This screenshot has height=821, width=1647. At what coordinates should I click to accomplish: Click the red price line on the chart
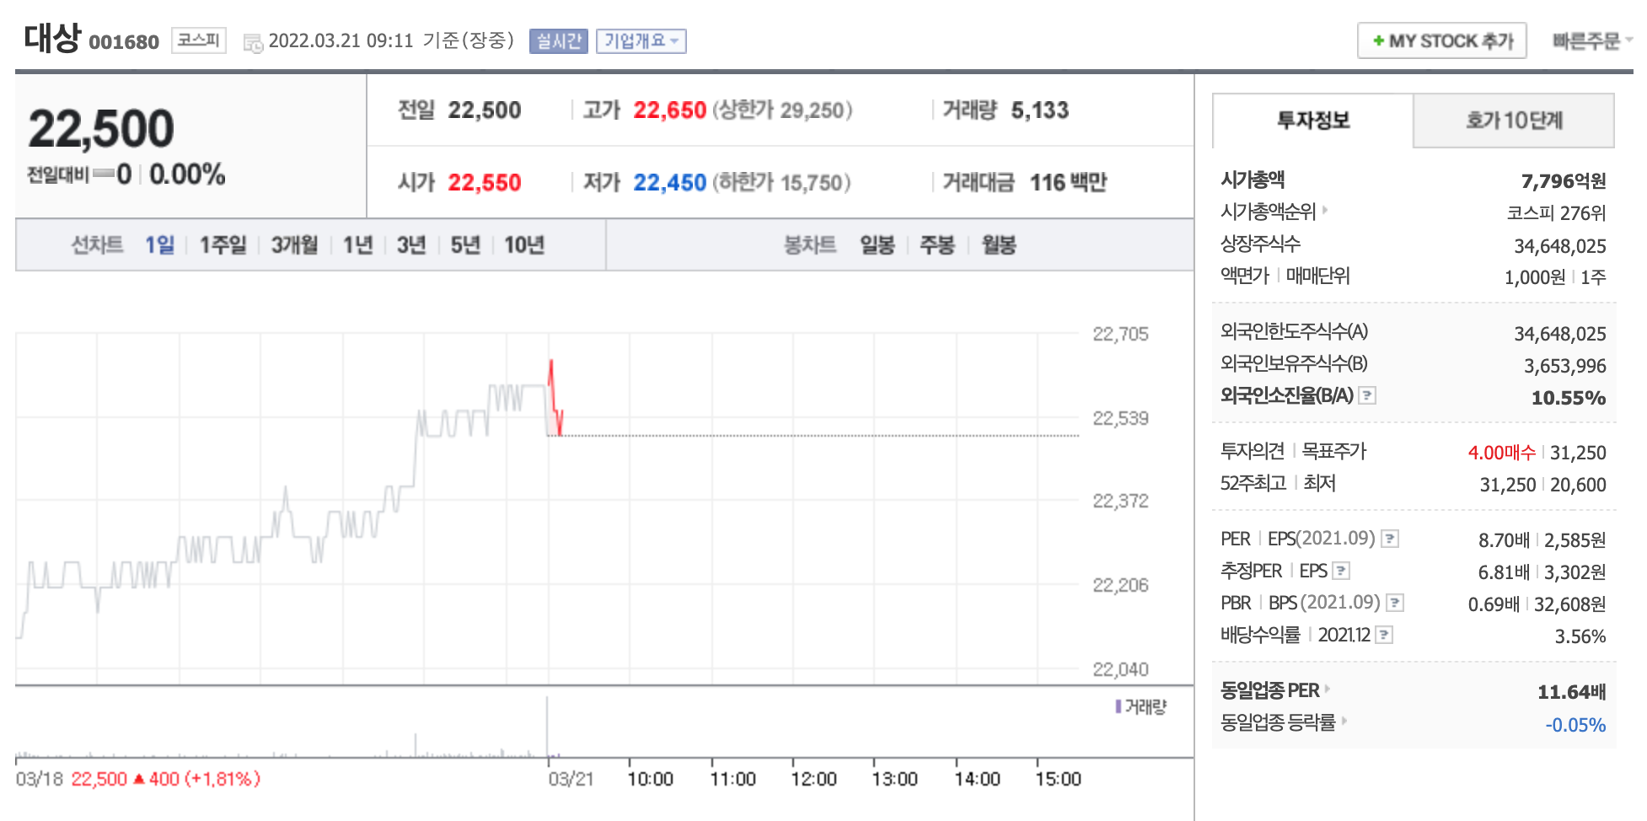pos(555,398)
